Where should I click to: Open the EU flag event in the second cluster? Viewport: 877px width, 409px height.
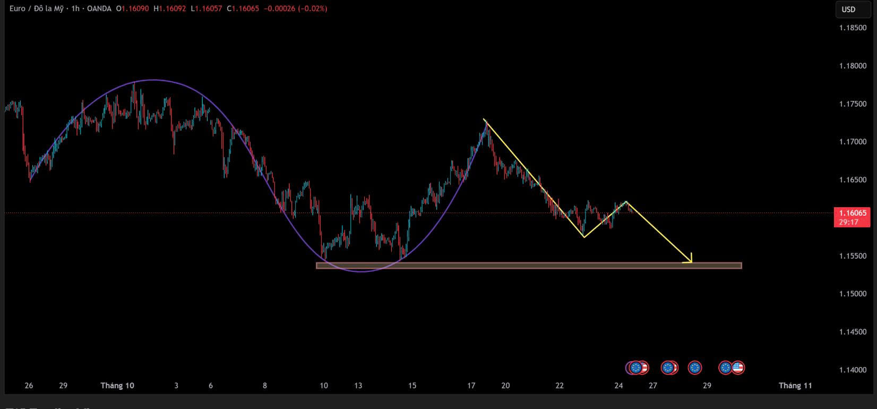(x=667, y=368)
